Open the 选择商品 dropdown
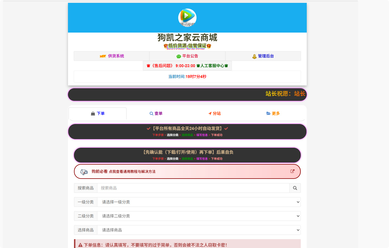Image resolution: width=389 pixels, height=248 pixels. click(x=199, y=230)
